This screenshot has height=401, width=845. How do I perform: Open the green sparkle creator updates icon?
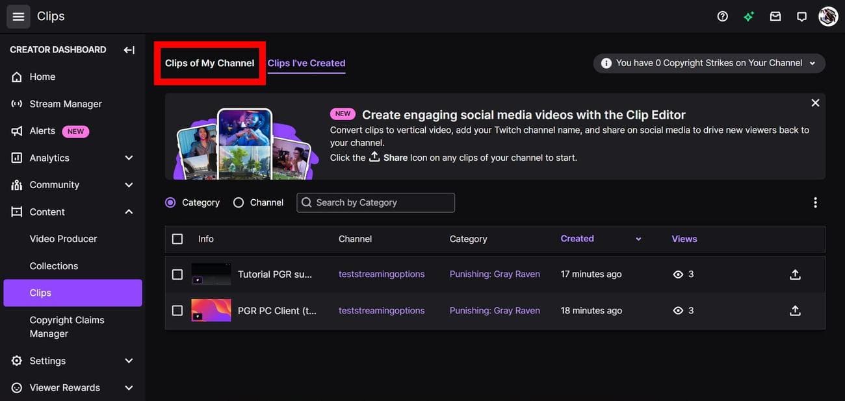(x=749, y=16)
